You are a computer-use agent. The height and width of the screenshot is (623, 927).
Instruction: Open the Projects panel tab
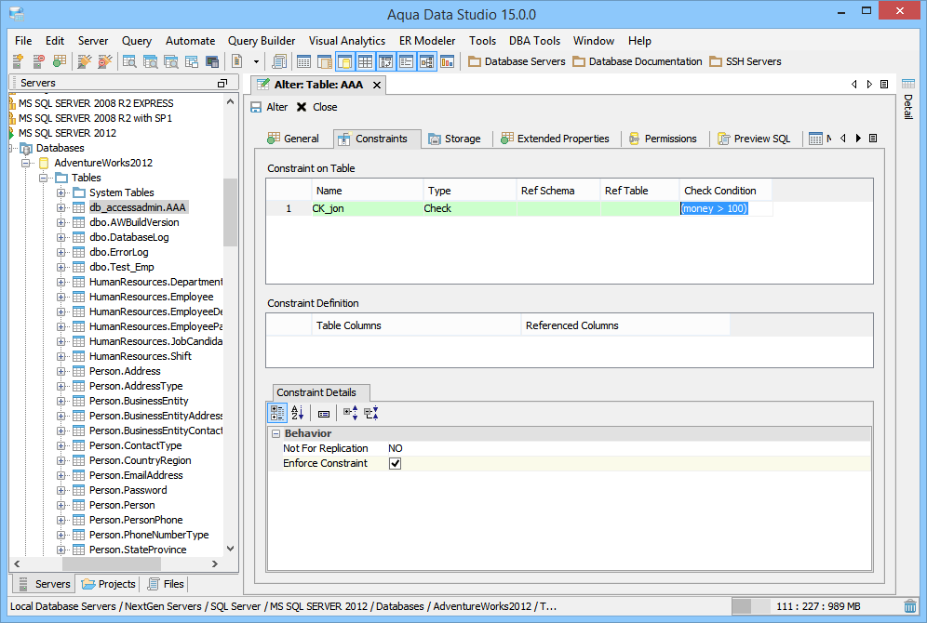[x=109, y=584]
